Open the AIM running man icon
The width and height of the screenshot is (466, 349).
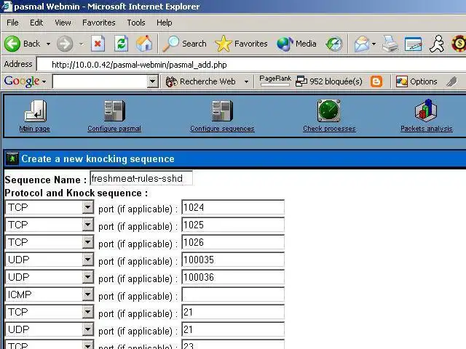point(437,44)
